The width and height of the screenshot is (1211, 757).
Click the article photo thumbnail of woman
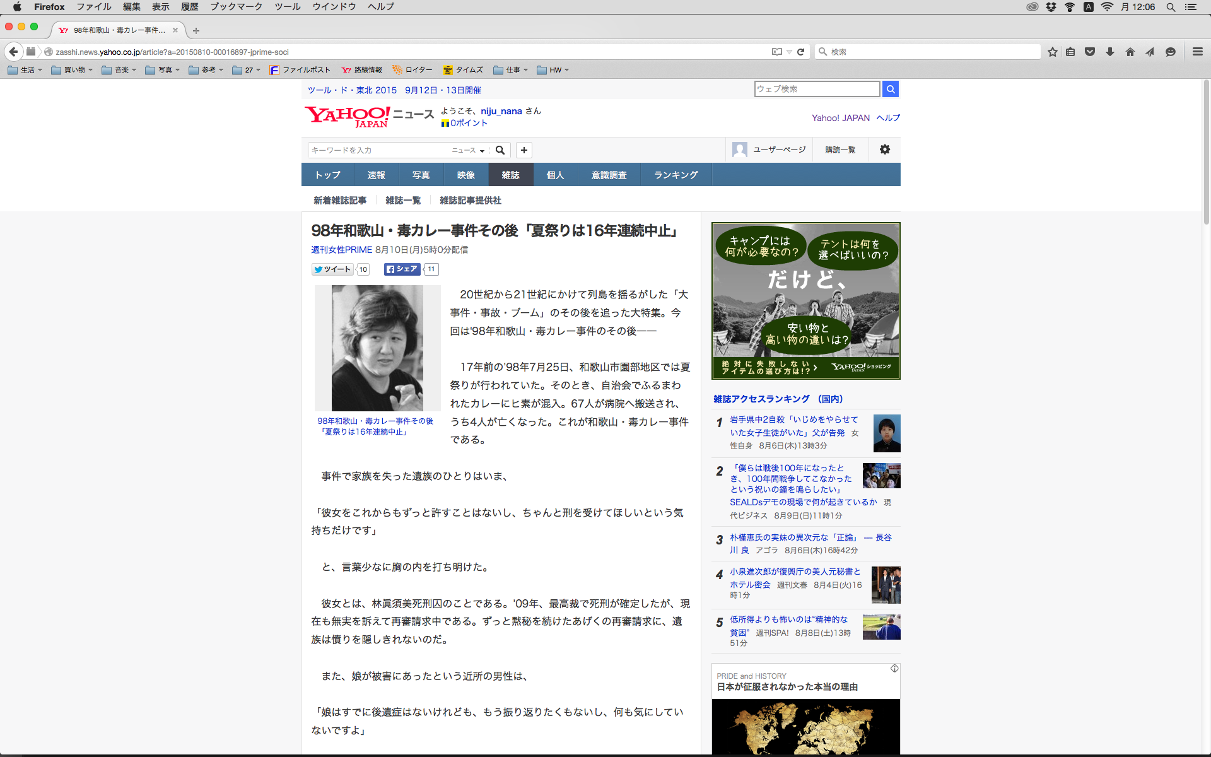click(x=377, y=348)
